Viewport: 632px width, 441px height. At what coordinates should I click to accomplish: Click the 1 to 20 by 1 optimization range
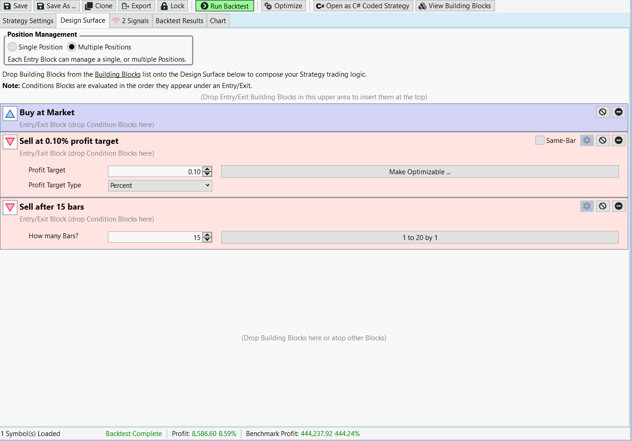click(x=420, y=238)
